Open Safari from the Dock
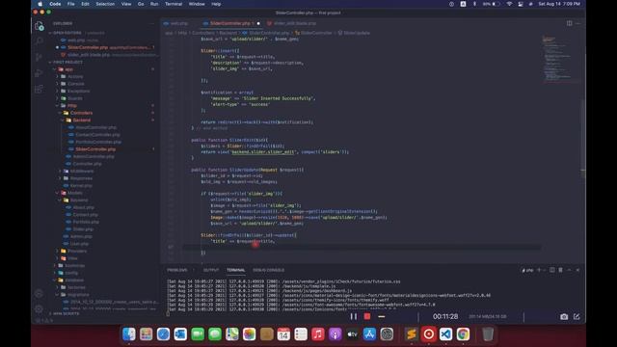The width and height of the screenshot is (617, 347). click(x=163, y=334)
